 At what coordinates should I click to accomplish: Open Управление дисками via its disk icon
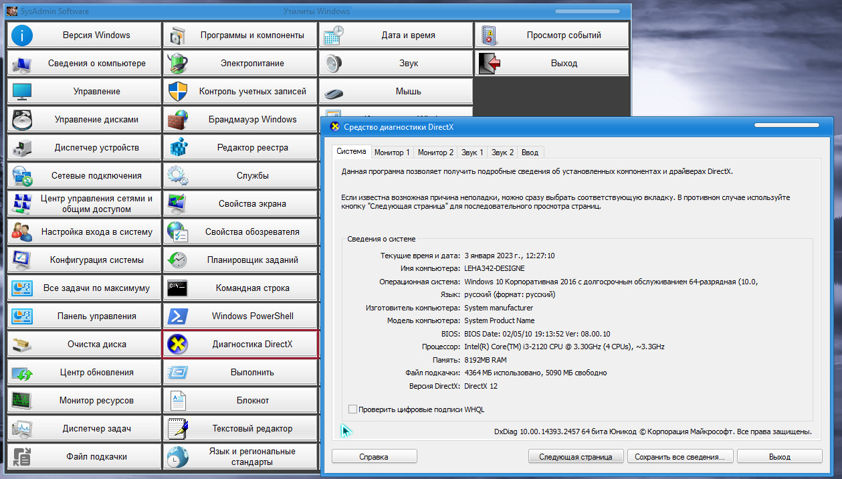(22, 120)
